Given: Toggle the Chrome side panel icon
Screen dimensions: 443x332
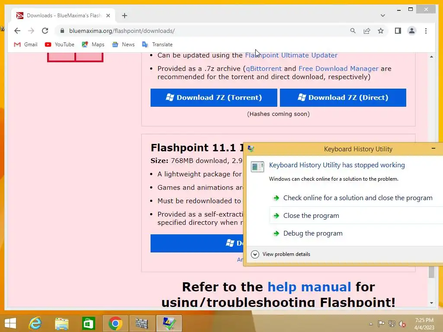Looking at the screenshot, I should (x=398, y=31).
